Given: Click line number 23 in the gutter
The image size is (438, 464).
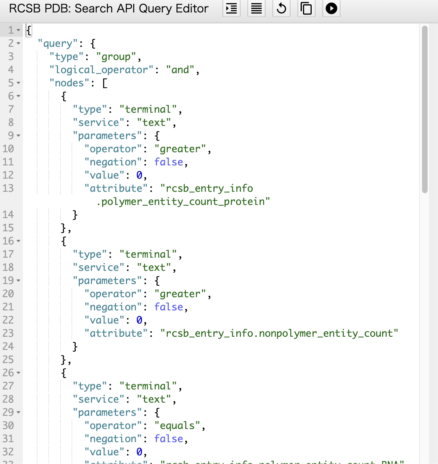Looking at the screenshot, I should point(8,333).
